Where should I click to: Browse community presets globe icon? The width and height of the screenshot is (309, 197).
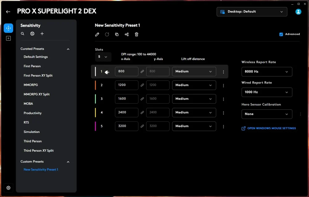pos(32,34)
